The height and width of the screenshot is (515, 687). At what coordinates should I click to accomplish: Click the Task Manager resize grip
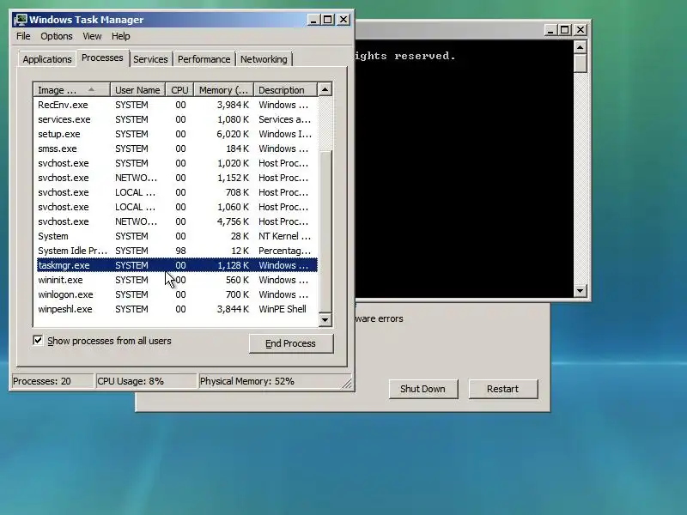(x=347, y=383)
